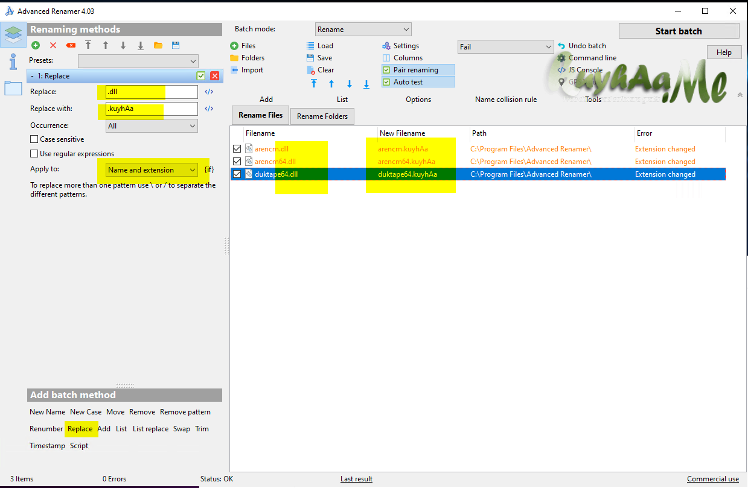Open Apply to dropdown Name and extension
Viewport: 748px width, 488px height.
[152, 170]
